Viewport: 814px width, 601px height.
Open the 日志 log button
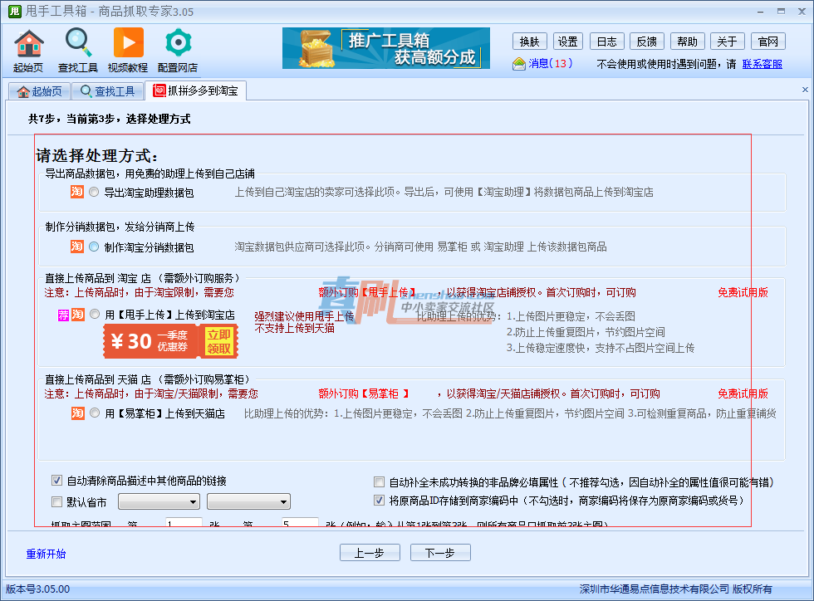tap(607, 41)
